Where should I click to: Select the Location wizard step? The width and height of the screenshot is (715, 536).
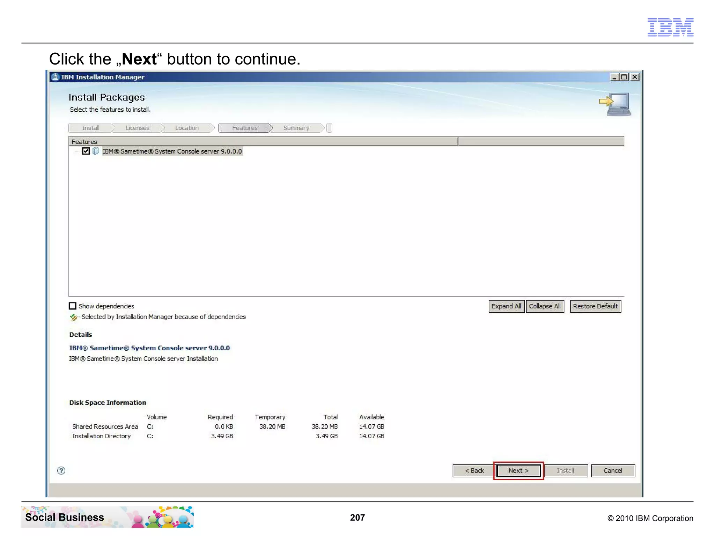tap(187, 128)
